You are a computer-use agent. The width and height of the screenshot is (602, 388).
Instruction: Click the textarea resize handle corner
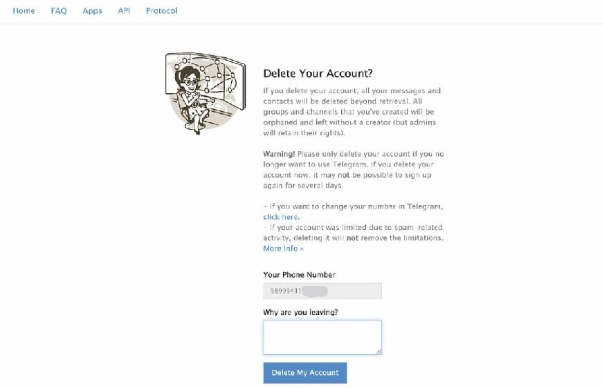[x=378, y=351]
